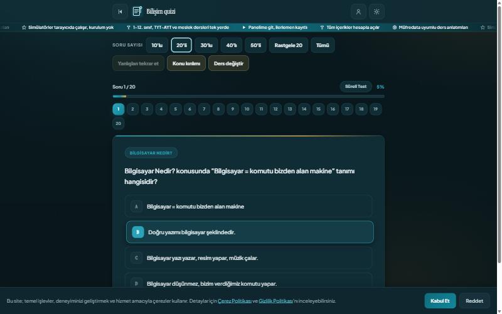The image size is (502, 314).
Task: Click the BİLGİSAYAR NEDİR? topic tag
Action: click(151, 153)
